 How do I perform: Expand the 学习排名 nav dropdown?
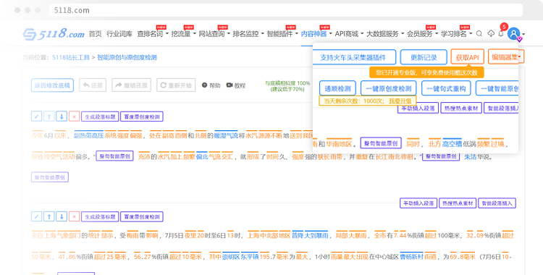coord(471,34)
